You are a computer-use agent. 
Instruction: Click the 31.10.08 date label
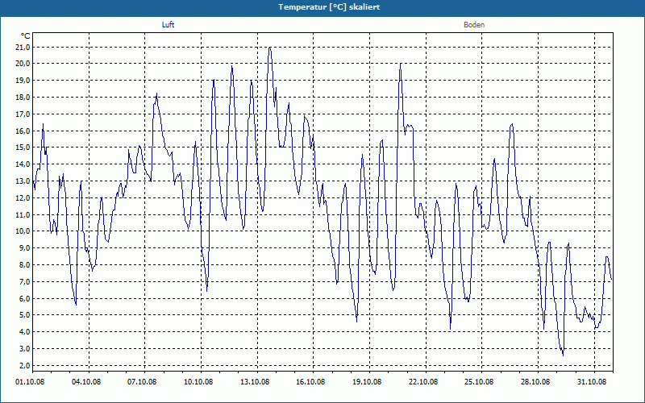(592, 382)
